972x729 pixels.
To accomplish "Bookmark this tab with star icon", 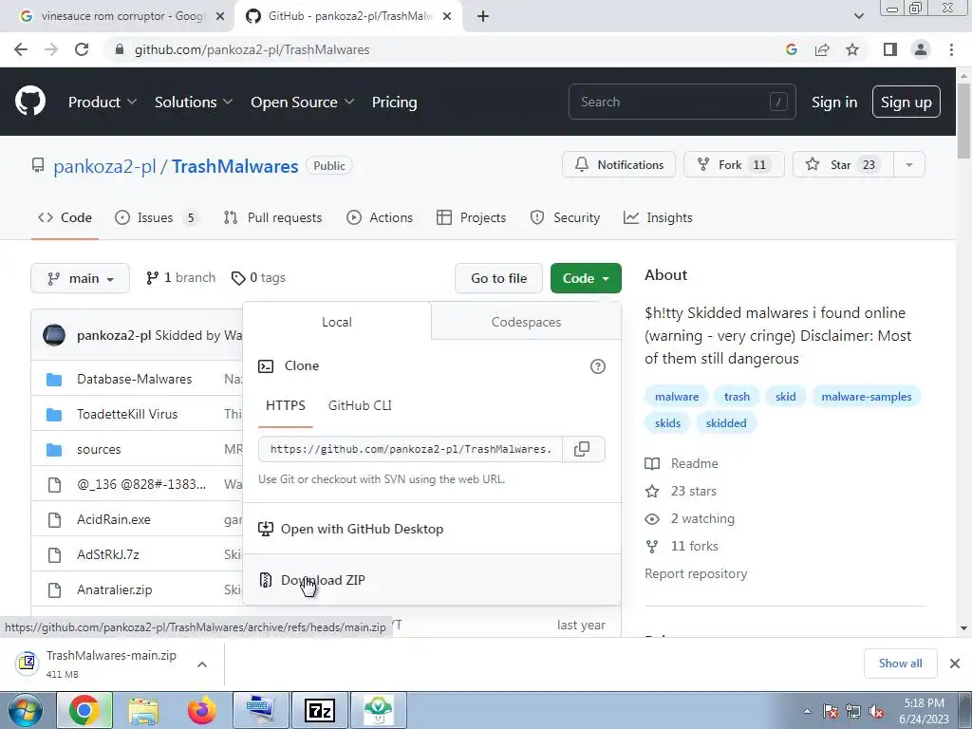I will click(853, 49).
